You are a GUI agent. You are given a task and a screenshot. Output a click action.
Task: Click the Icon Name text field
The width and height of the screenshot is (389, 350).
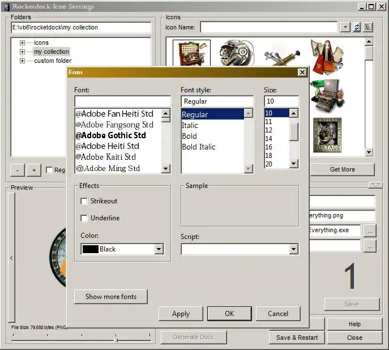pyautogui.click(x=269, y=27)
